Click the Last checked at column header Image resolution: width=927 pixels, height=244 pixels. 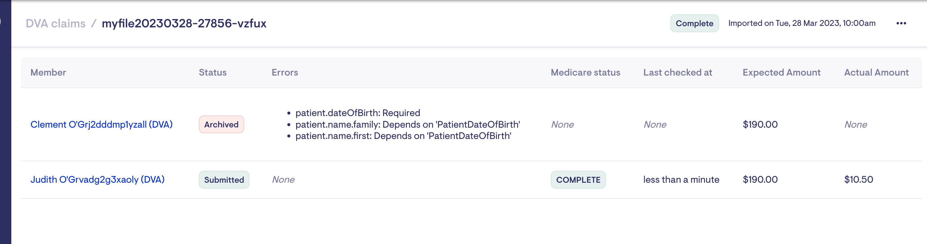click(x=677, y=72)
